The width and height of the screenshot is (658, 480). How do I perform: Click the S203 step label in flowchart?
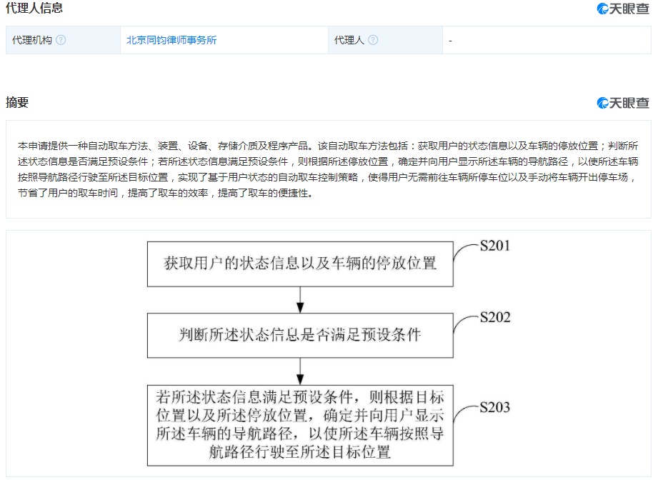(x=495, y=407)
